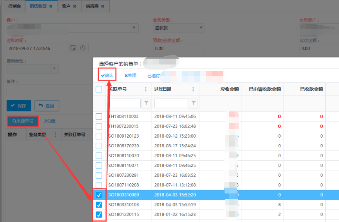Switch to the 客户 tab

point(66,6)
